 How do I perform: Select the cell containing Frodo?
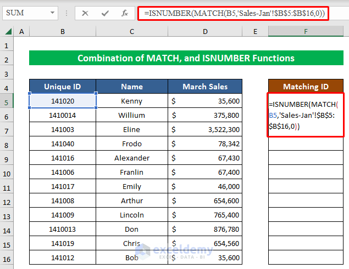pyautogui.click(x=132, y=144)
